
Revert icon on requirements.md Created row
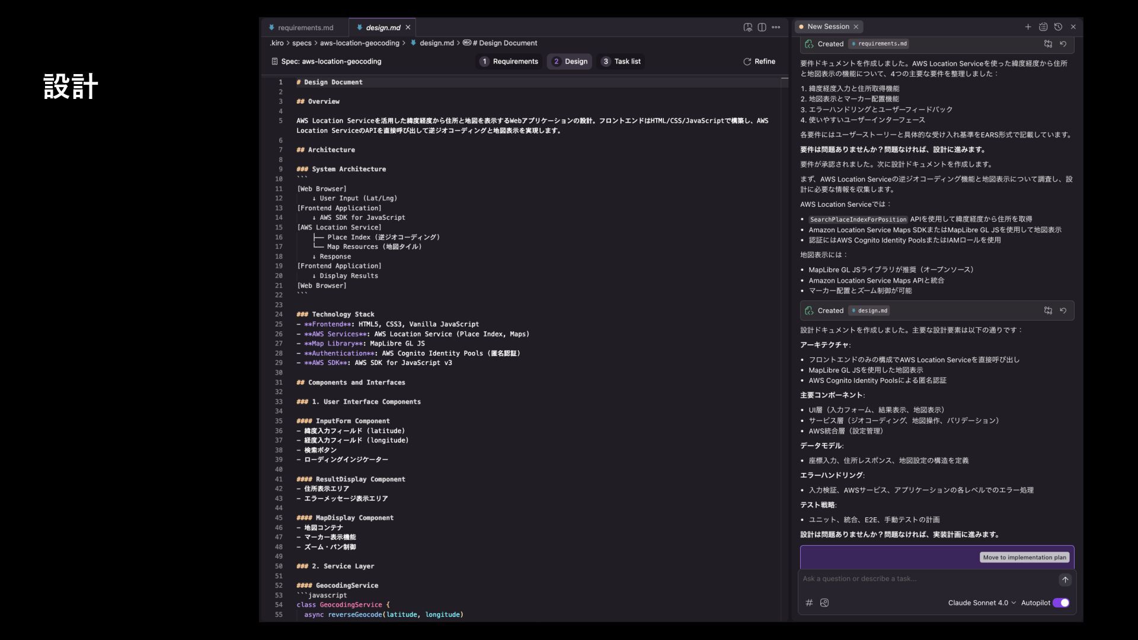1063,44
